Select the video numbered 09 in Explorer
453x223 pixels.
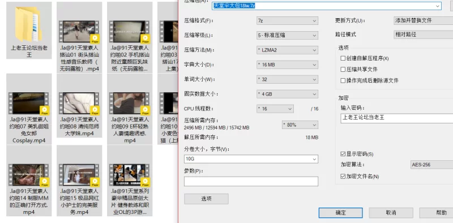click(130, 109)
